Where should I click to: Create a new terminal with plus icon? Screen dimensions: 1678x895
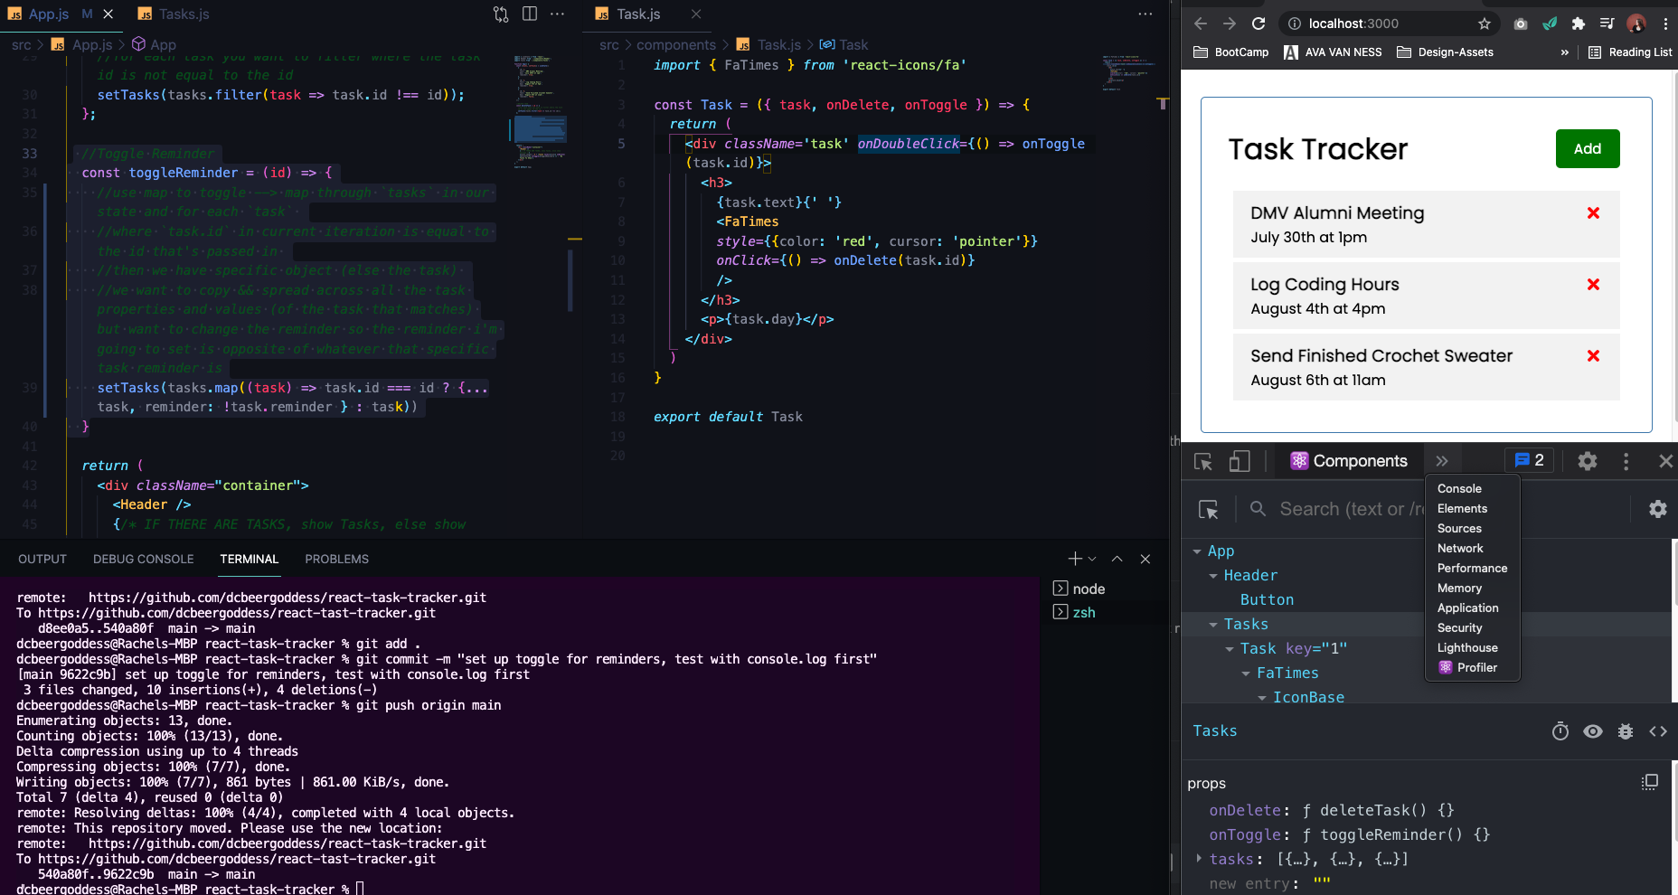pos(1075,559)
